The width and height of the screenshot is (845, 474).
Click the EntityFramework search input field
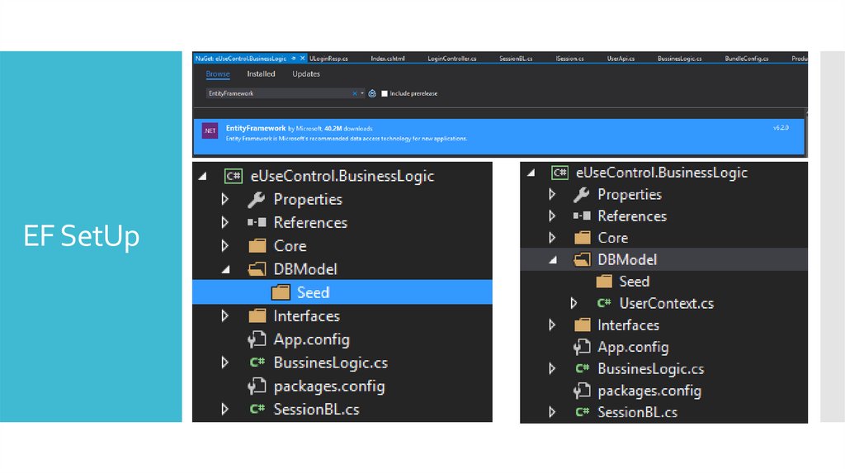pos(276,93)
